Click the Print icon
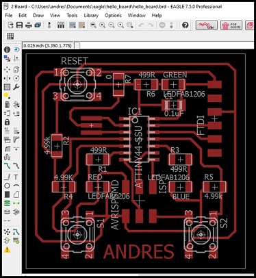The height and width of the screenshot is (278, 256). pos(29,25)
